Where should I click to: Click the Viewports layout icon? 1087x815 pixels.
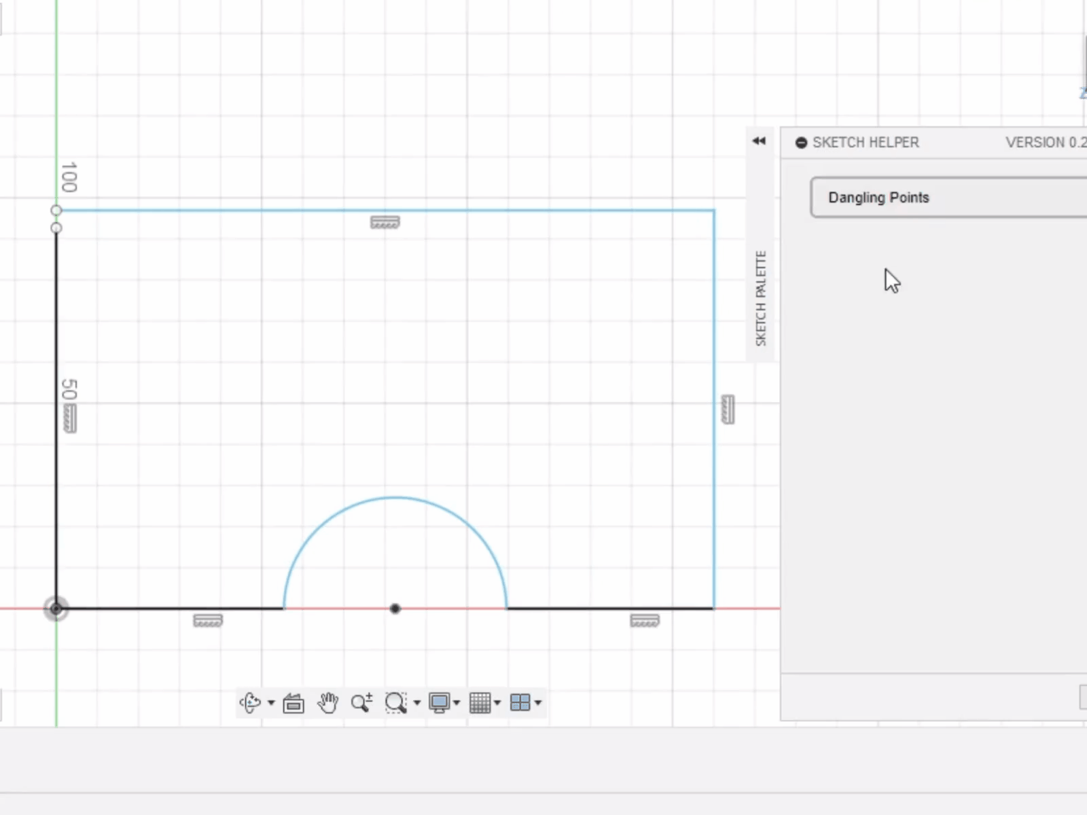pyautogui.click(x=520, y=703)
